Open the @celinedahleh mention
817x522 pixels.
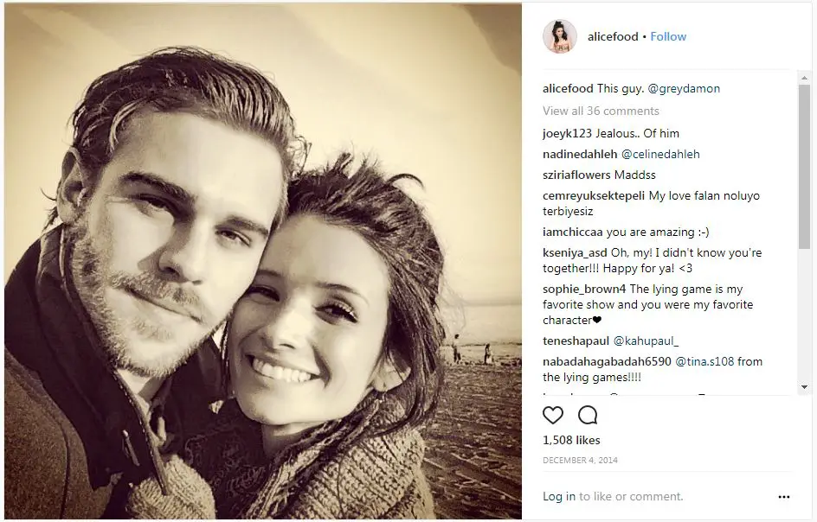660,154
